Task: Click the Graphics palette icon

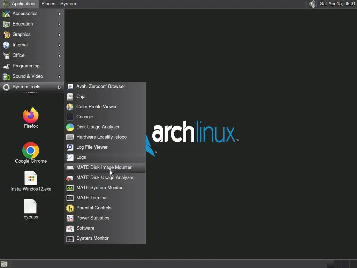Action: [x=6, y=35]
